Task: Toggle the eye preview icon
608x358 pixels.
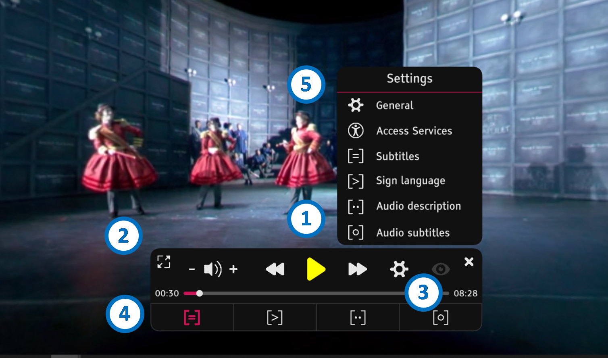Action: (x=440, y=269)
